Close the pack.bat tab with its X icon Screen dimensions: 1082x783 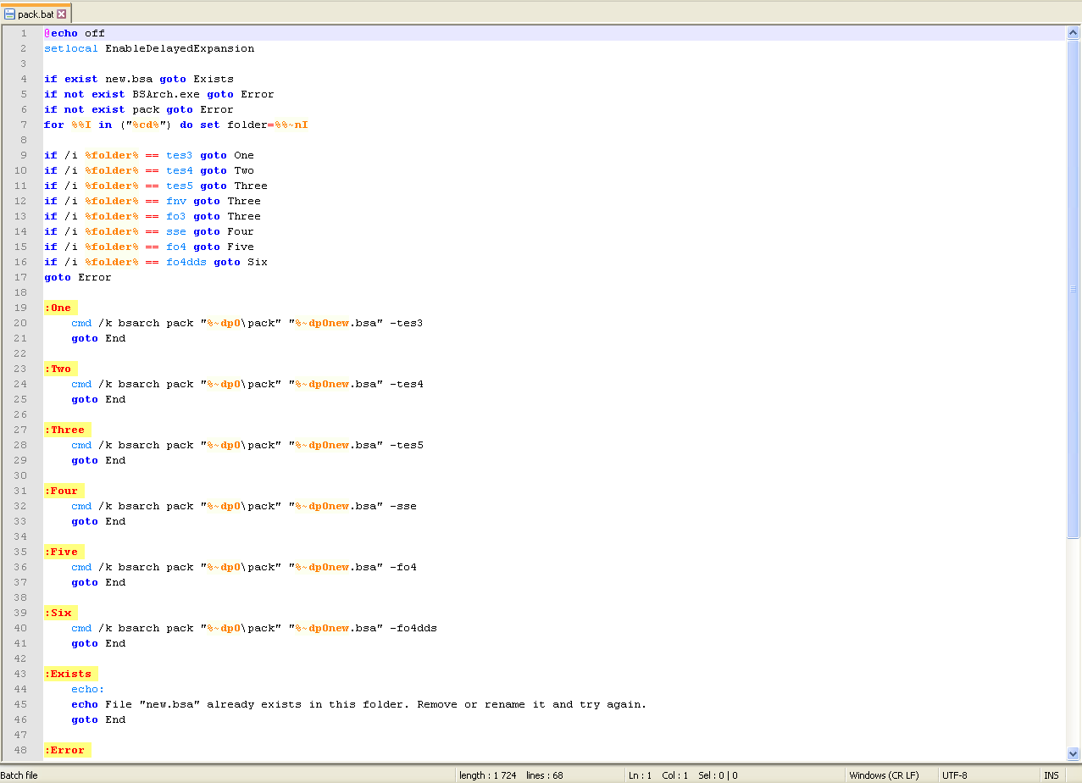click(62, 14)
